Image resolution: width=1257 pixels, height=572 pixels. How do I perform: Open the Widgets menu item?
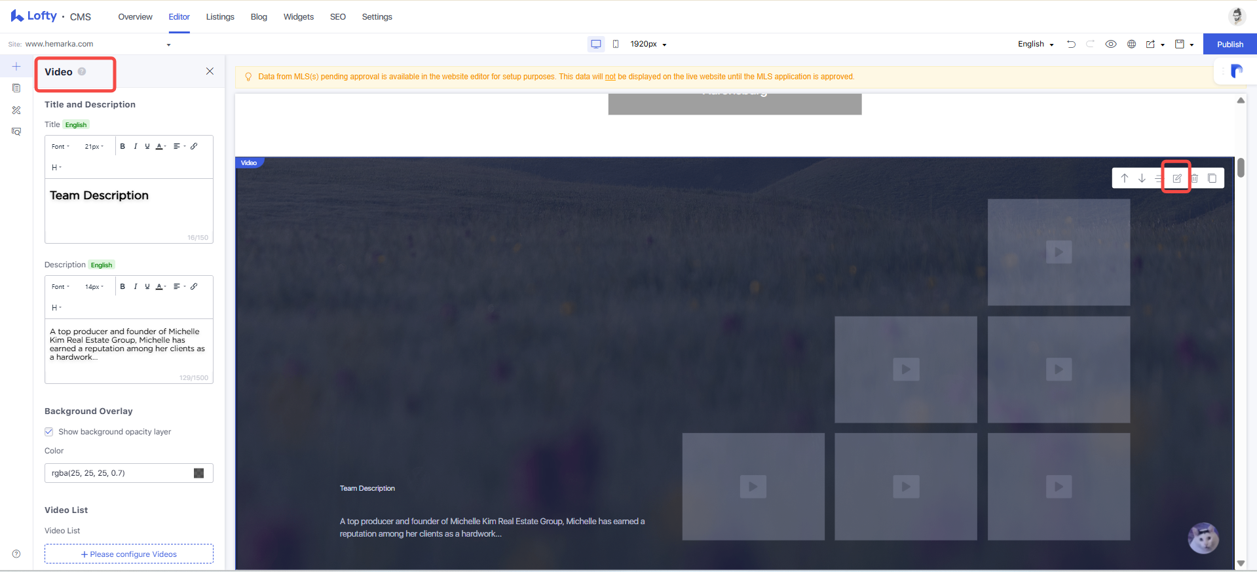click(x=299, y=16)
